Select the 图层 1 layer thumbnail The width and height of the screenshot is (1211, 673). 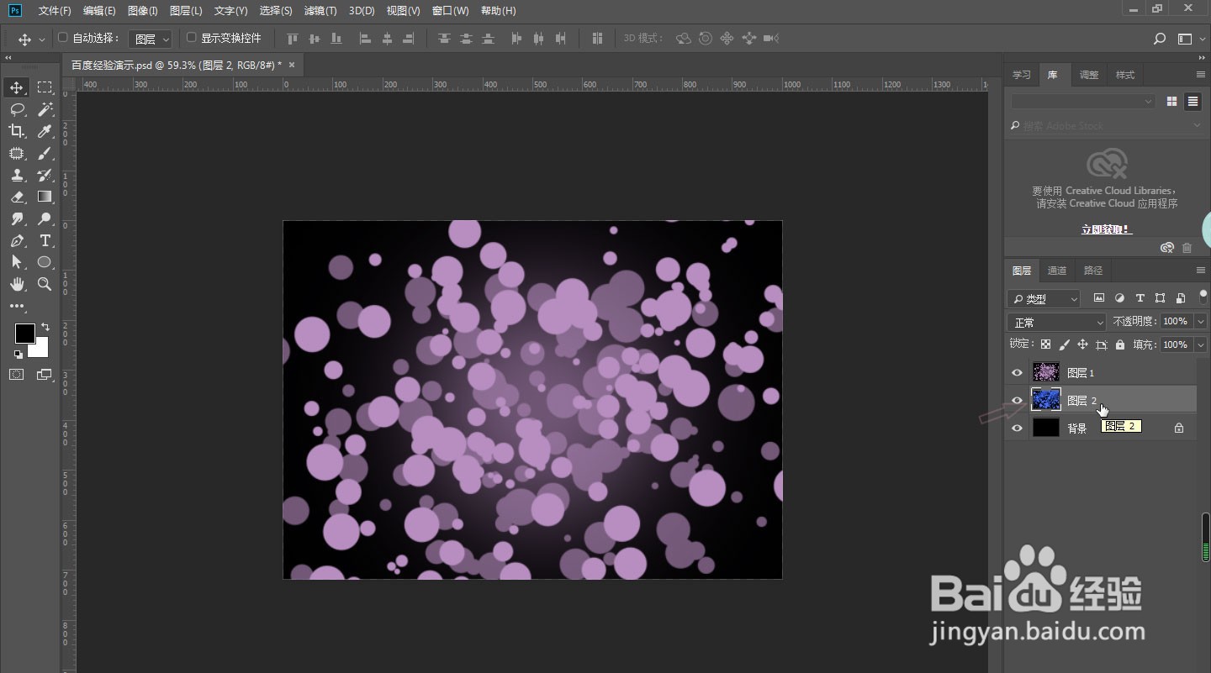coord(1046,372)
